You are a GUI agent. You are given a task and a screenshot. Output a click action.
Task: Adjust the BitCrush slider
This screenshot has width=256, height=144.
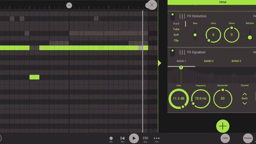pyautogui.click(x=250, y=38)
